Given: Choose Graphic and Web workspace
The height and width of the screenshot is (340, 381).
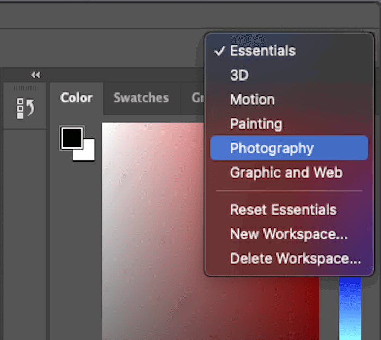Looking at the screenshot, I should [289, 172].
